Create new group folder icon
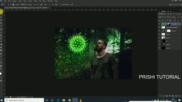 click(x=173, y=96)
